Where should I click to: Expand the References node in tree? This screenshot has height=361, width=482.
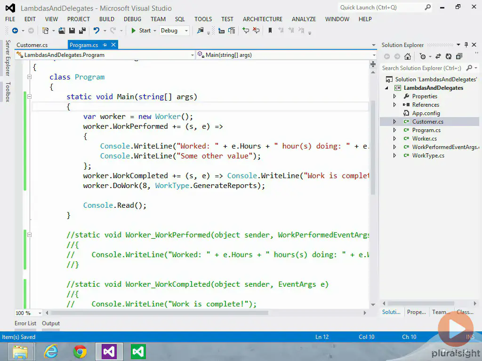click(x=395, y=105)
